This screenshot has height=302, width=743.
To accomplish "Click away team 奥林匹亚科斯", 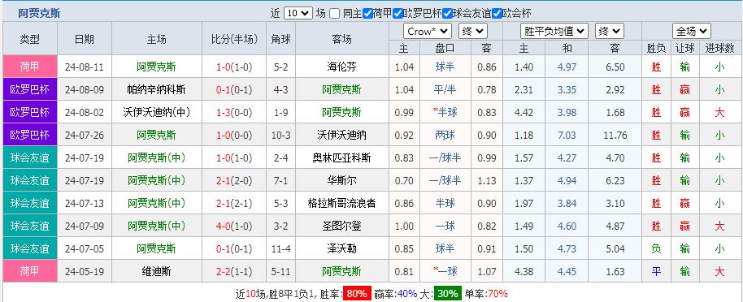I will point(341,157).
